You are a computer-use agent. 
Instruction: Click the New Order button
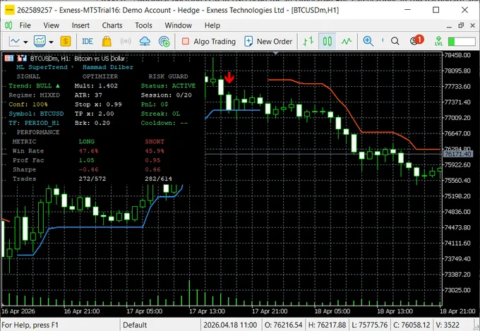[x=268, y=42]
